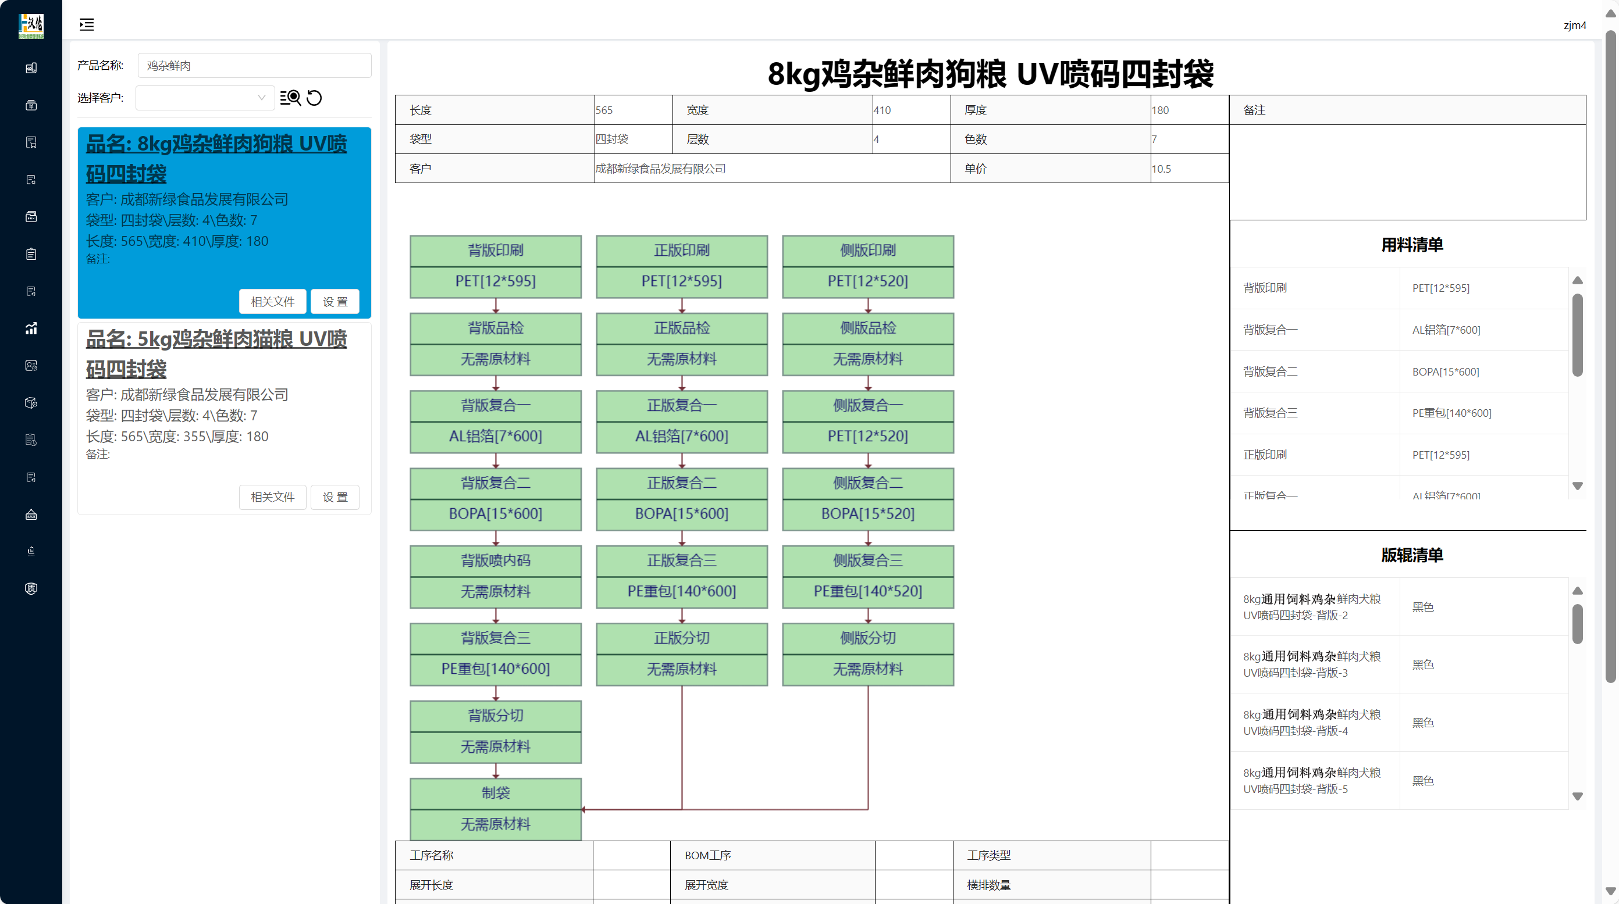Click the 单价 value 10.5 cell
The width and height of the screenshot is (1619, 904).
coord(1189,169)
